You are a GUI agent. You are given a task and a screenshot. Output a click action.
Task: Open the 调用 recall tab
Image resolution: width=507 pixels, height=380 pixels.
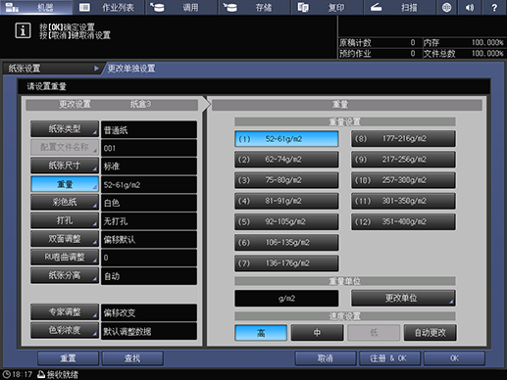pyautogui.click(x=181, y=7)
